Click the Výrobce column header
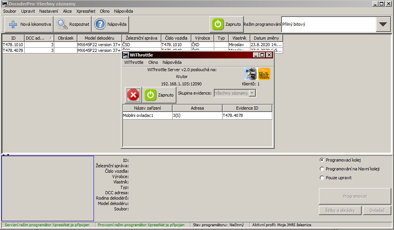 click(203, 38)
